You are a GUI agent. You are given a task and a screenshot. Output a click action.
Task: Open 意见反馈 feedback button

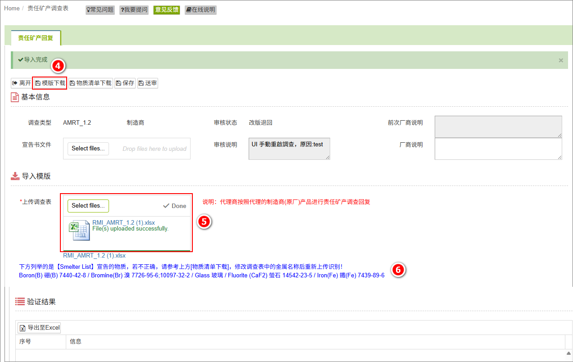[x=167, y=10]
